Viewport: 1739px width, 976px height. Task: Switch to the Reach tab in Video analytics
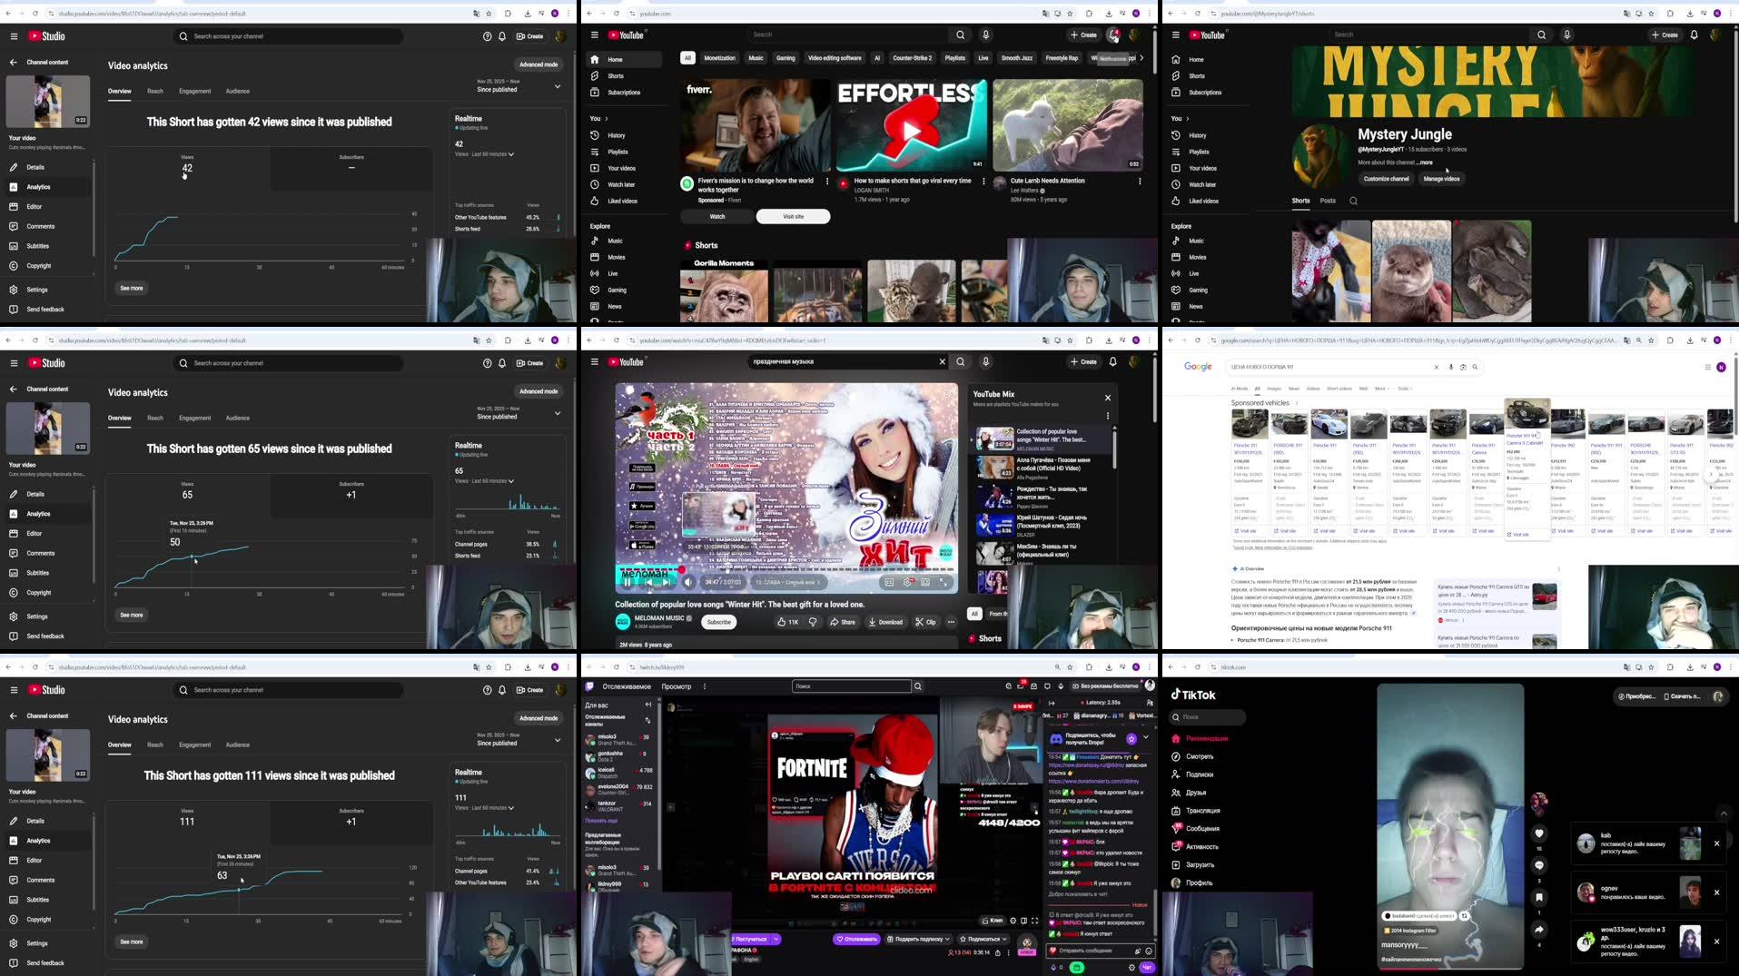pyautogui.click(x=154, y=91)
